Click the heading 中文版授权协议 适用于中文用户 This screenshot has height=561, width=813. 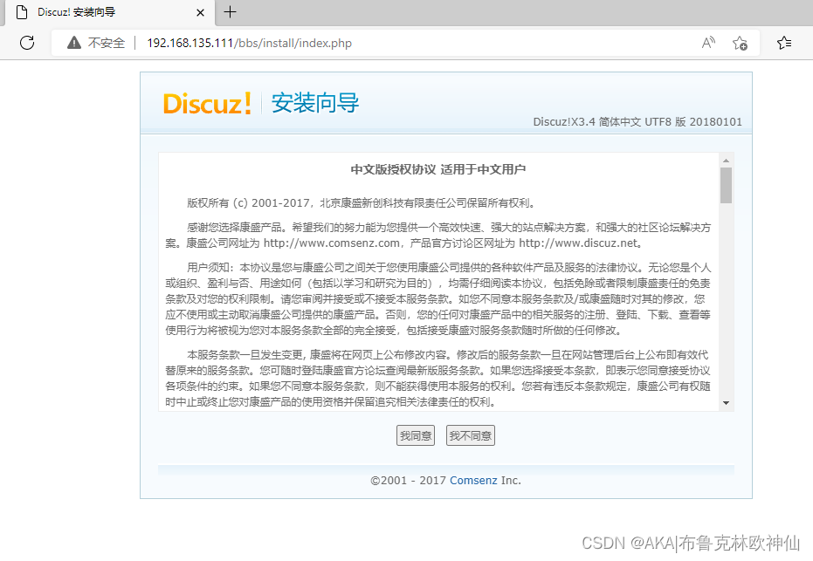(x=438, y=169)
